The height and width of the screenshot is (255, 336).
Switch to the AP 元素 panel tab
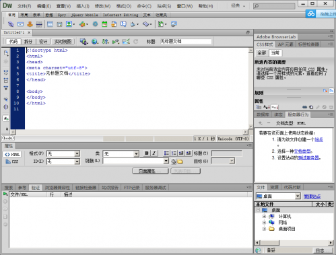coord(285,44)
